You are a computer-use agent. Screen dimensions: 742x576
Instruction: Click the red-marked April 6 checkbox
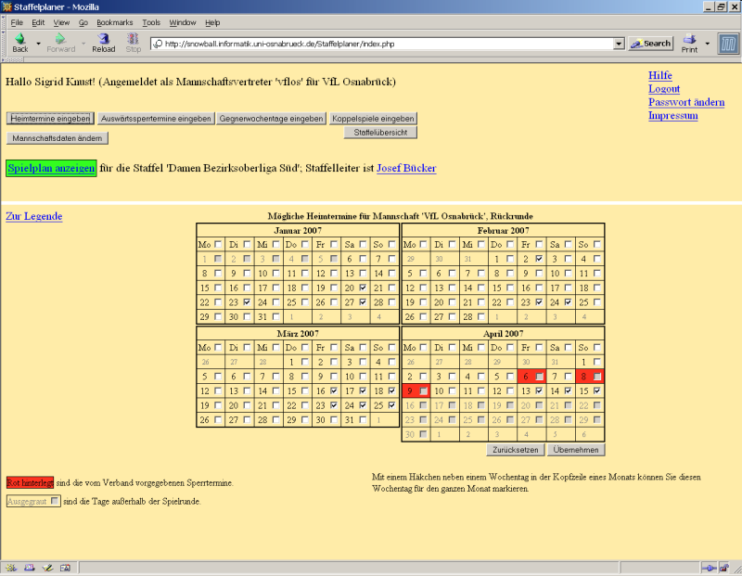pyautogui.click(x=540, y=377)
